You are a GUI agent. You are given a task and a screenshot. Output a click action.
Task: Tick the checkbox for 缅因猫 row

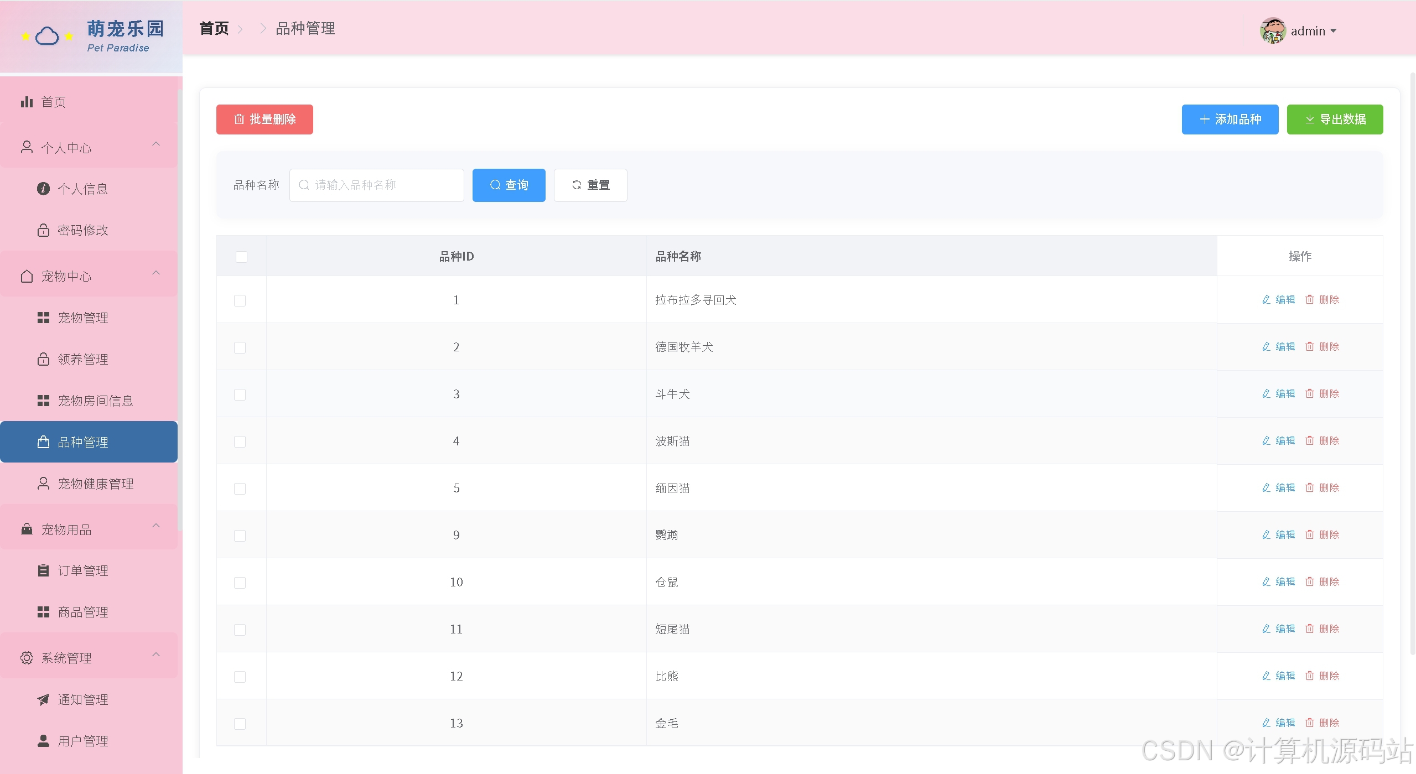pyautogui.click(x=240, y=489)
